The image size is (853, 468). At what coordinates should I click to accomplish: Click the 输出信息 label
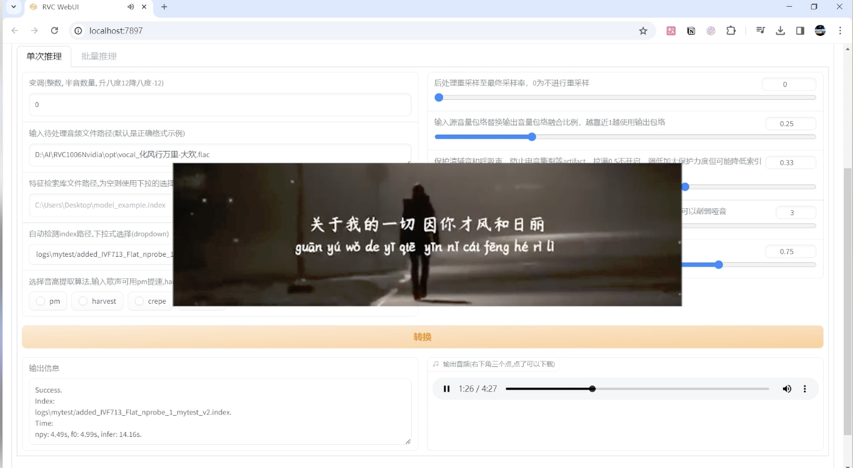[44, 368]
